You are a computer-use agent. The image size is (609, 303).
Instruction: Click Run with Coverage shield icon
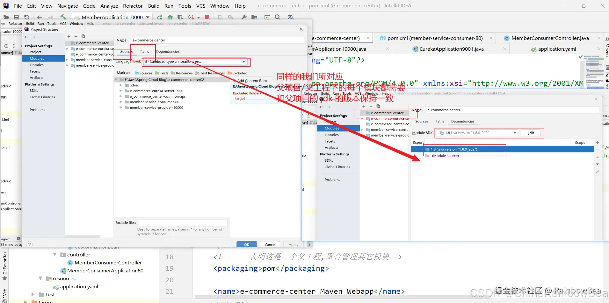pos(180,17)
